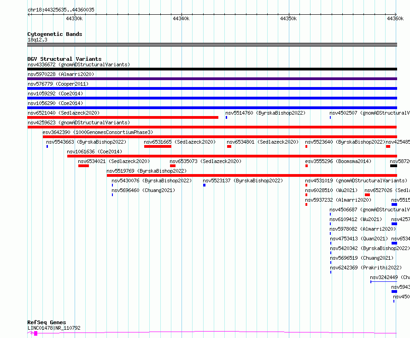The height and width of the screenshot is (338, 410).
Task: Click the nsv4336672 gnomADStructuralVariants label
Action: [x=79, y=64]
